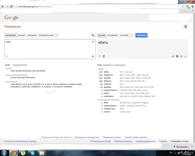
Task: Open the Chrome menu hamburger icon
Action: (192, 6)
